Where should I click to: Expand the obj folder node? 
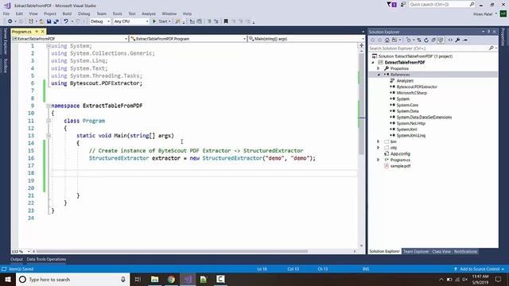pos(379,148)
